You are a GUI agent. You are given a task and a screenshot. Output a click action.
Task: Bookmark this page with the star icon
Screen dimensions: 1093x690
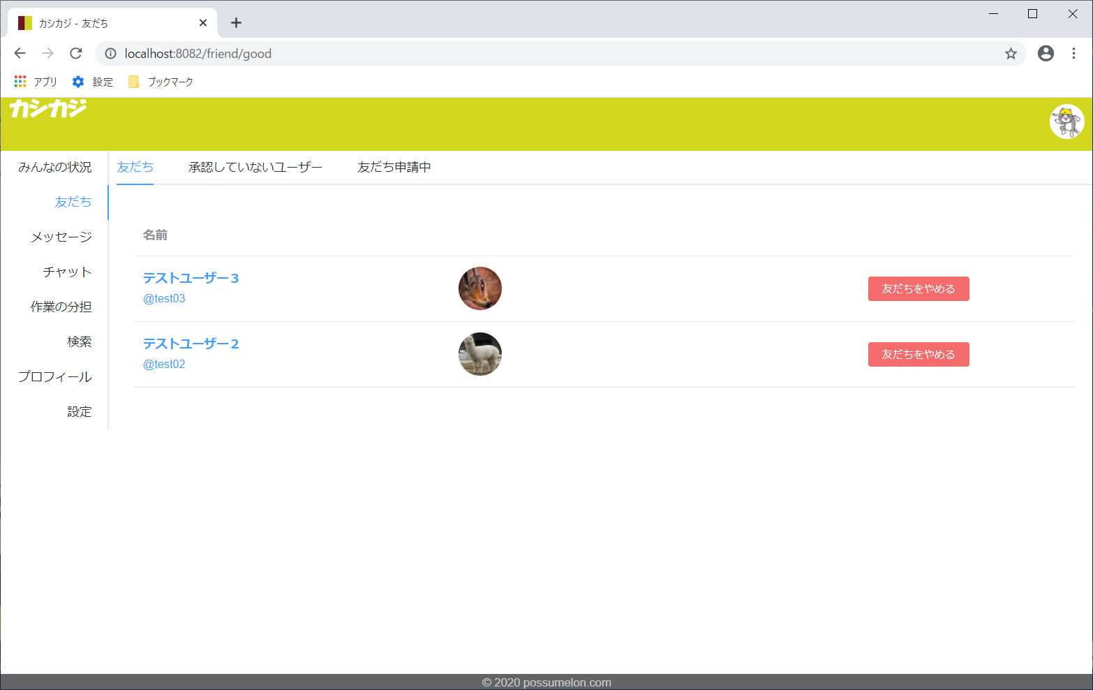point(1011,54)
